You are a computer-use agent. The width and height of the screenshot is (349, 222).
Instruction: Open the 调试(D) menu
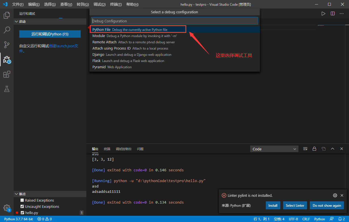coord(99,5)
